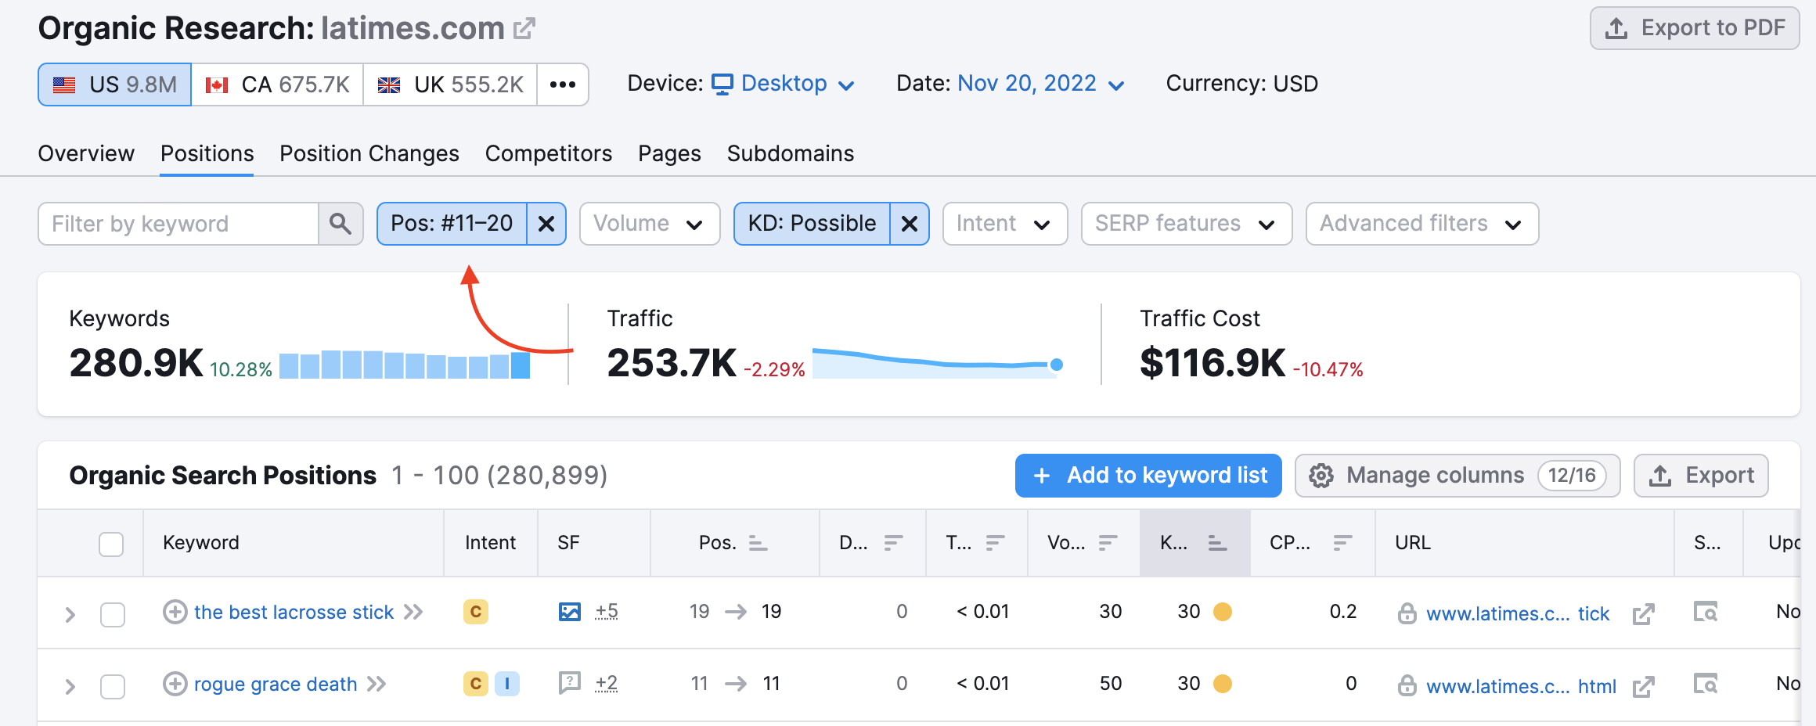Image resolution: width=1816 pixels, height=726 pixels.
Task: Add 'the best lacrosse stick' keyword plus icon
Action: (175, 612)
